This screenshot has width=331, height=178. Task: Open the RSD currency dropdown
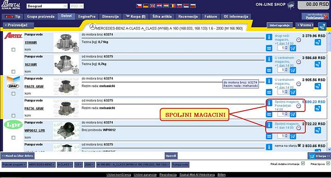(77, 6)
